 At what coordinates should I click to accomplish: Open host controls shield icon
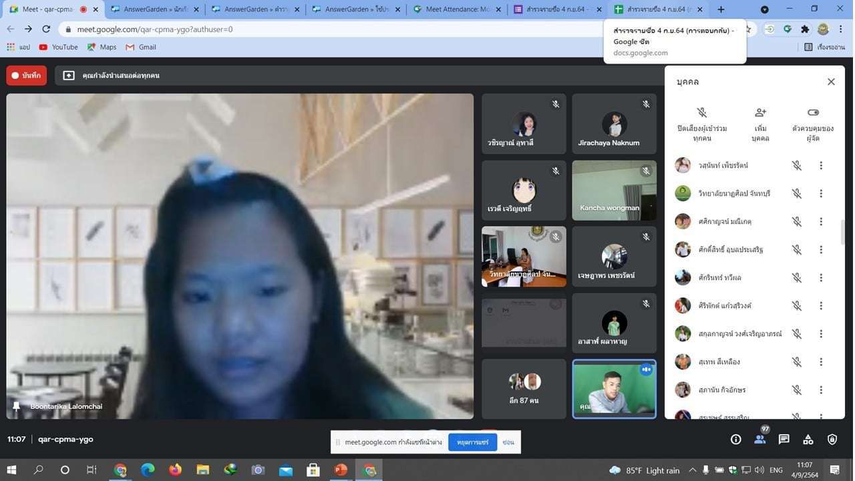(832, 439)
